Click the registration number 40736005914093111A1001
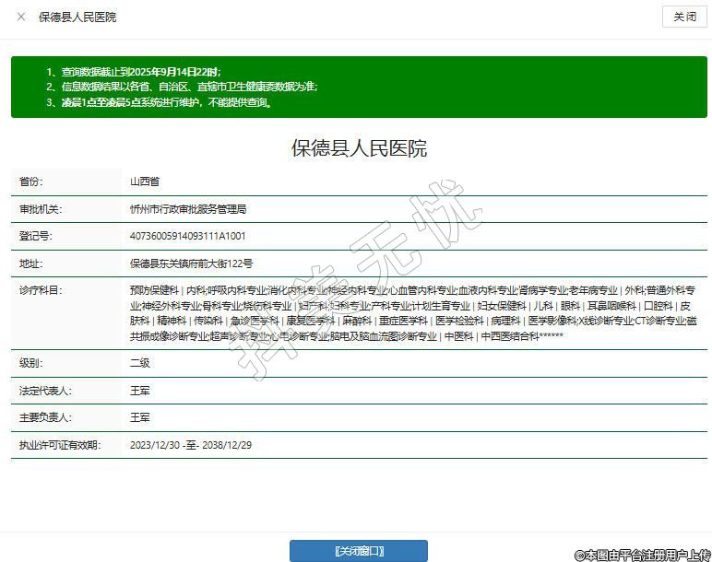This screenshot has height=562, width=712. (188, 236)
